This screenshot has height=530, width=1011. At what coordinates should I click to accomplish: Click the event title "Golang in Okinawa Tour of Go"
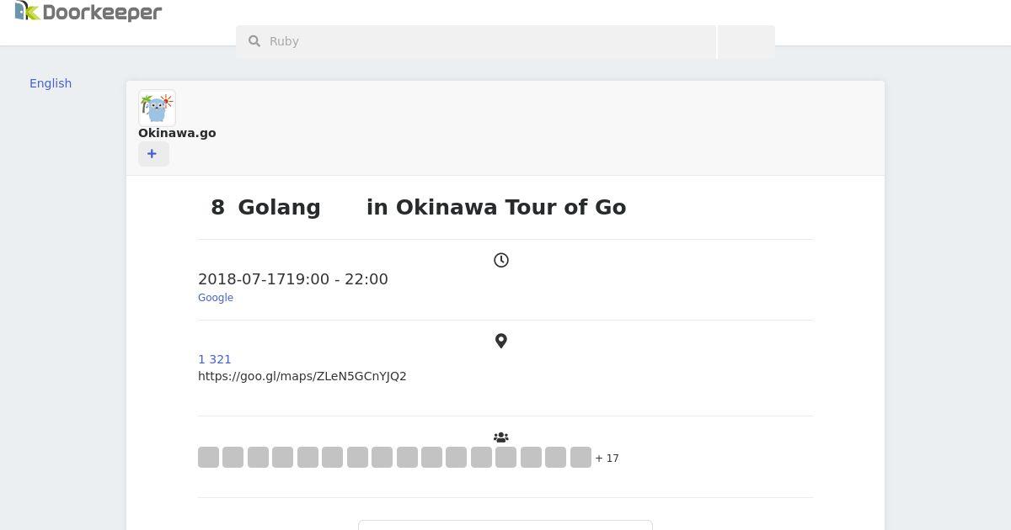[x=419, y=208]
